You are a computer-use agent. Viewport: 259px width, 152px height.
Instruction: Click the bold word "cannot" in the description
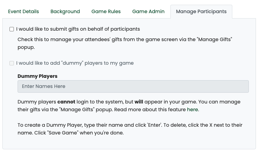[66, 102]
